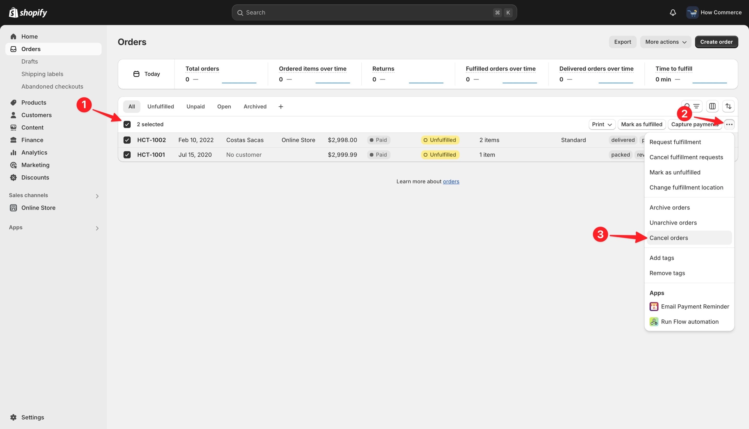The image size is (749, 429).
Task: Open the How Commerce store avatar
Action: [692, 12]
